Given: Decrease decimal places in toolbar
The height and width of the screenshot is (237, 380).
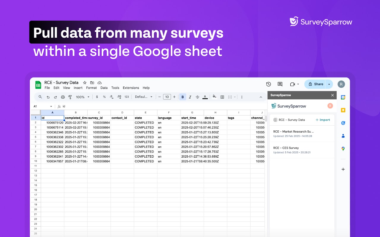Looking at the screenshot, I should pyautogui.click(x=112, y=97).
